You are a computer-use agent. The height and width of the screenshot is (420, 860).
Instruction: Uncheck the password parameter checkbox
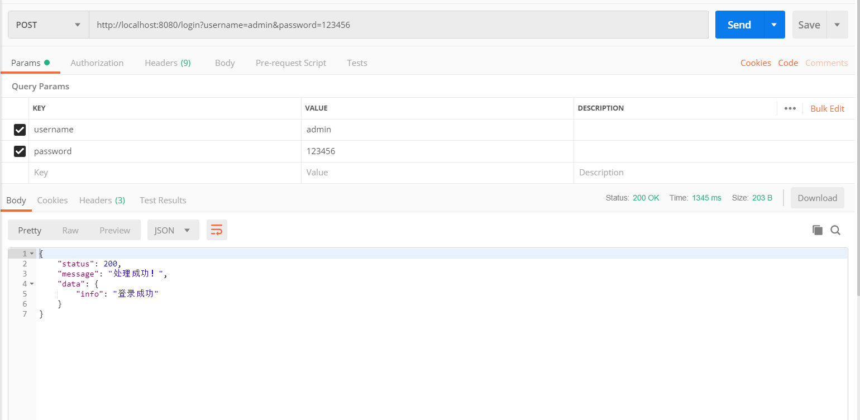[20, 151]
